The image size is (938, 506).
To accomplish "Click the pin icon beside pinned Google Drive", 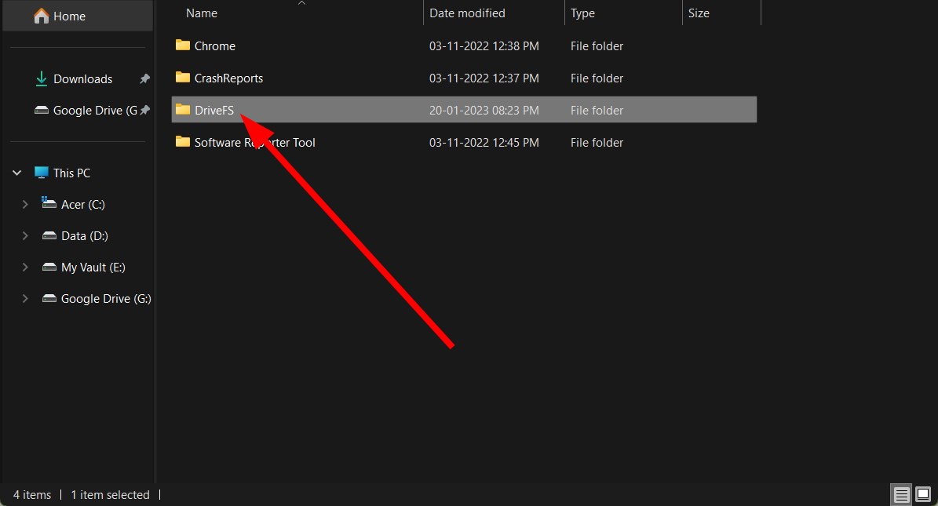I will tap(144, 110).
